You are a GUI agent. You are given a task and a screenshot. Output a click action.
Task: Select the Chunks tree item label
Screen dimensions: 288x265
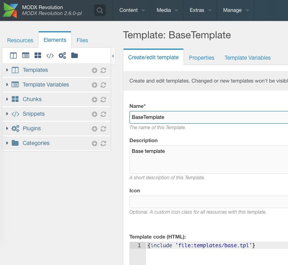32,99
